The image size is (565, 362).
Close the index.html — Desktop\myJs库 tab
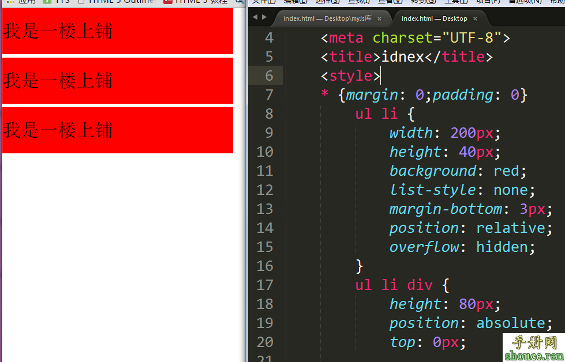(x=379, y=19)
